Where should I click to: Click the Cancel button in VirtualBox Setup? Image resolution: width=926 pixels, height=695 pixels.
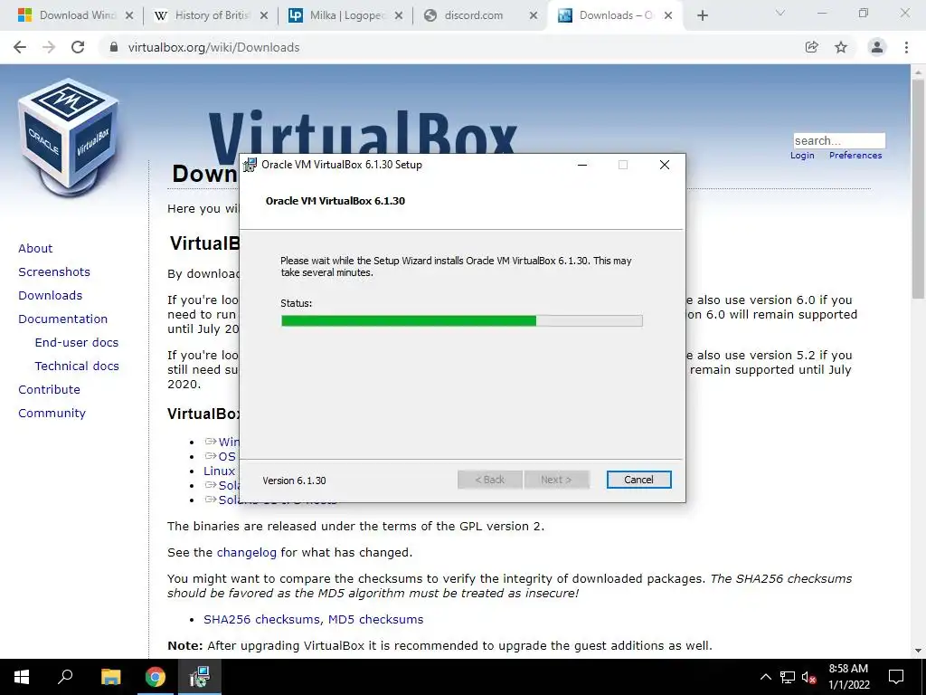638,480
